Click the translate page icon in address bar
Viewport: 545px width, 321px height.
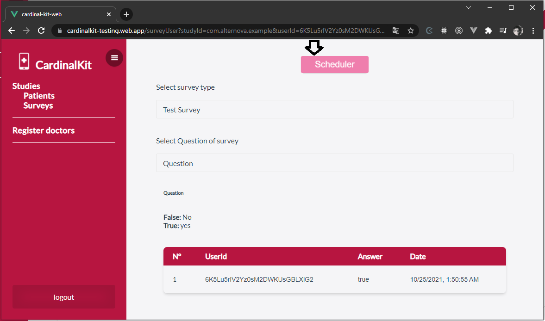tap(396, 31)
